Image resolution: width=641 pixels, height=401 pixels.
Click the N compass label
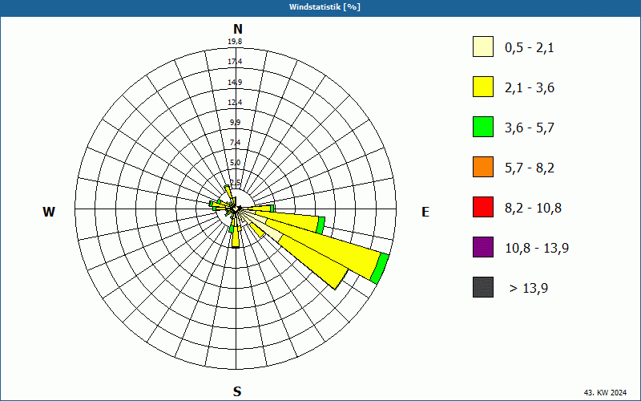(238, 29)
